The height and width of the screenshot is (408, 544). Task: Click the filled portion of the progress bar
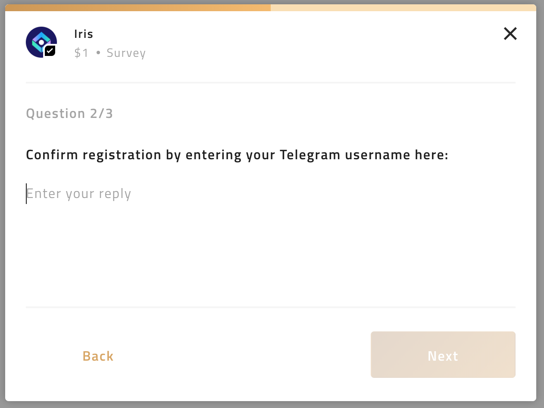pyautogui.click(x=138, y=8)
